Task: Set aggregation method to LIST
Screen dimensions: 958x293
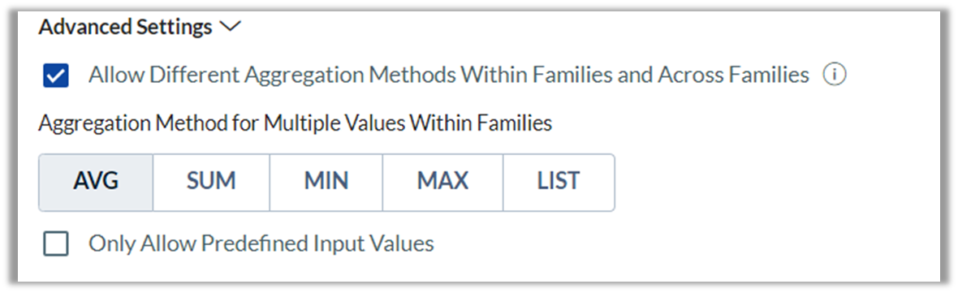Action: point(559,182)
